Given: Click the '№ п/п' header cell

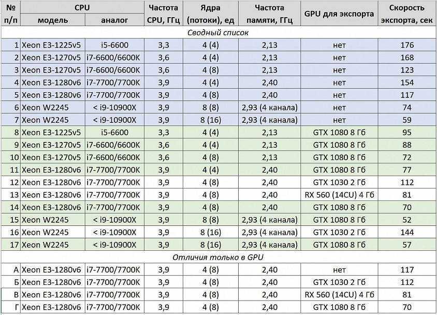Looking at the screenshot, I should tap(11, 13).
